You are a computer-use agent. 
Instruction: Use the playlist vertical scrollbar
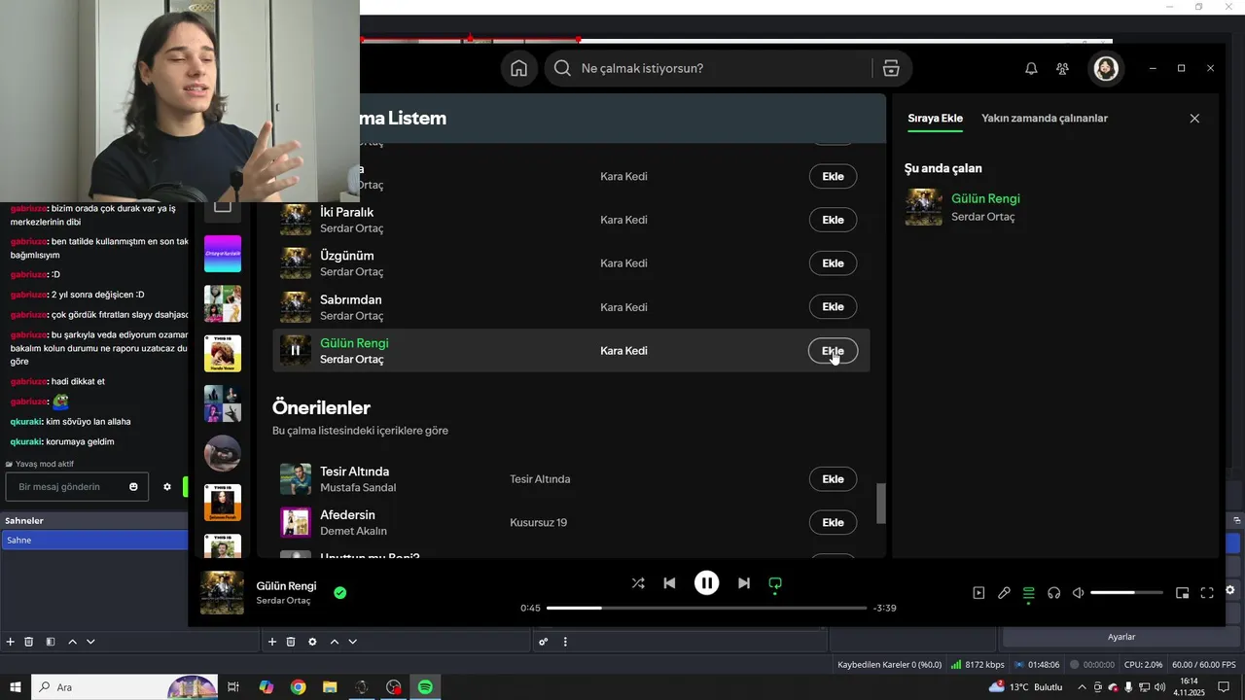882,504
